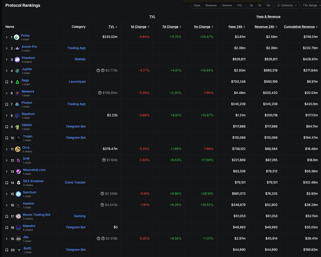Select the Volume filter tab
This screenshot has height=257, width=321.
pos(227,5)
